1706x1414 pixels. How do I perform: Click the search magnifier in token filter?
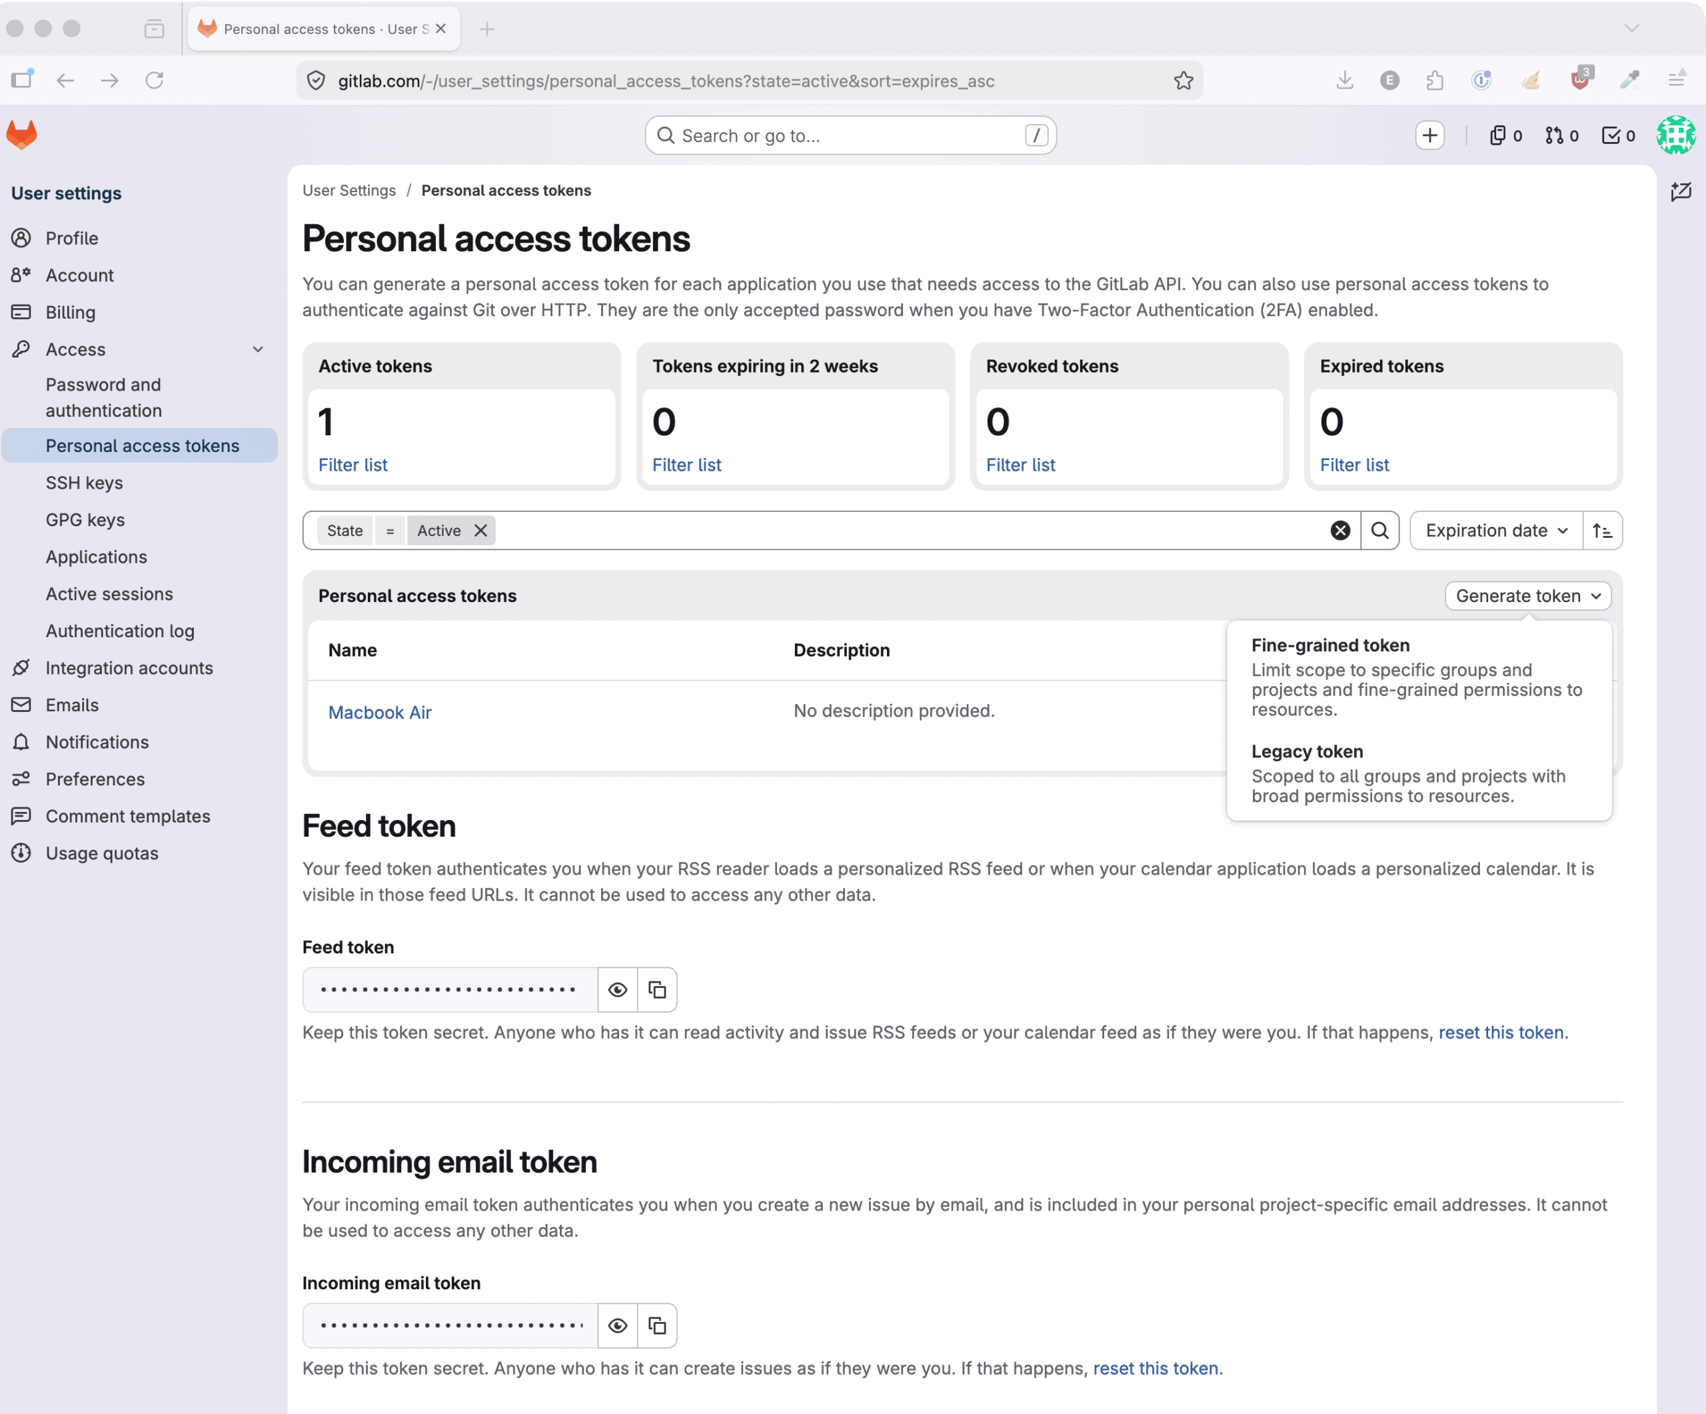click(1379, 531)
